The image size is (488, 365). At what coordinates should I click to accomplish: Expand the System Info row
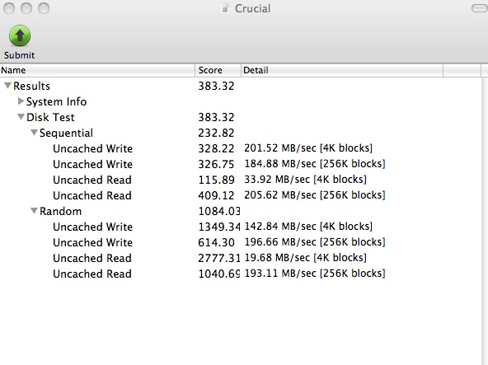(21, 101)
